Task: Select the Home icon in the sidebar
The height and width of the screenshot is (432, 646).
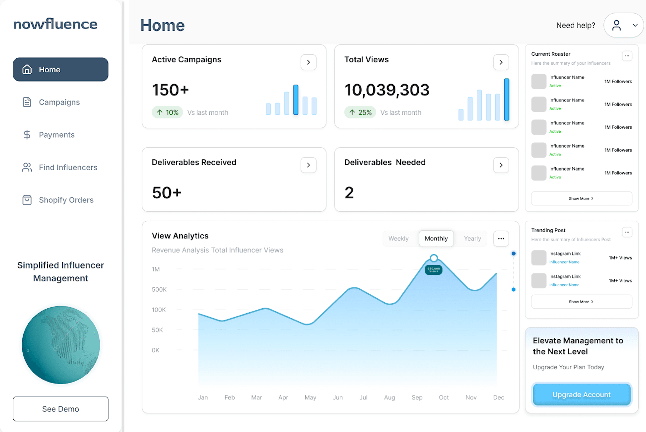Action: coord(27,69)
